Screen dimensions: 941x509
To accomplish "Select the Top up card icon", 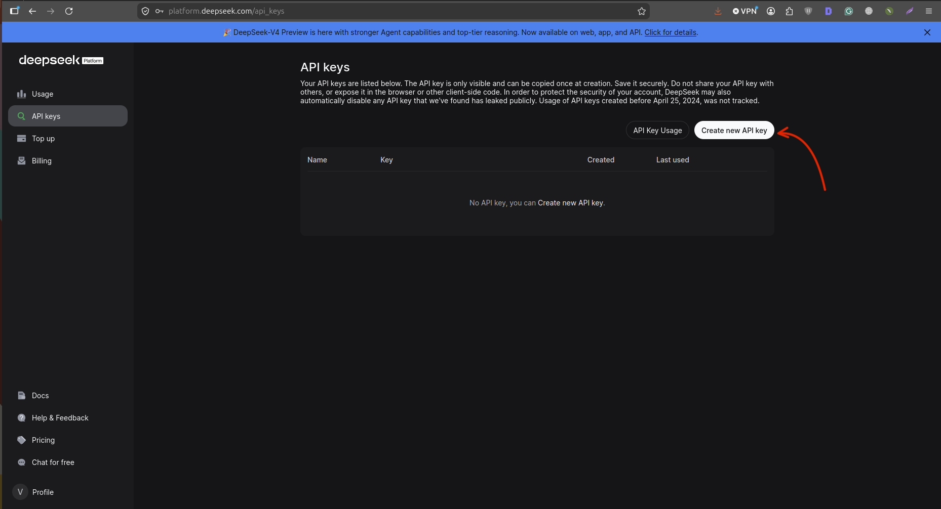I will [21, 139].
